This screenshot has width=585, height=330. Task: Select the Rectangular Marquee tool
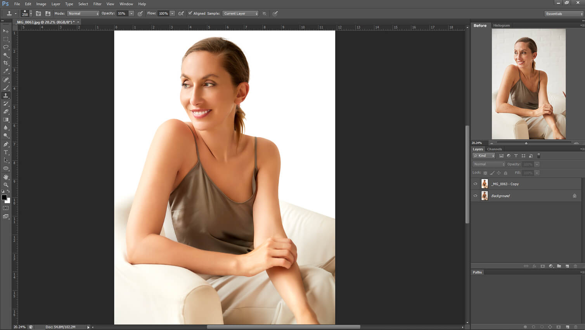[6, 39]
